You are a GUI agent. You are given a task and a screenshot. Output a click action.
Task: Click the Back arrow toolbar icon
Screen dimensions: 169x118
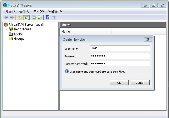coord(6,18)
